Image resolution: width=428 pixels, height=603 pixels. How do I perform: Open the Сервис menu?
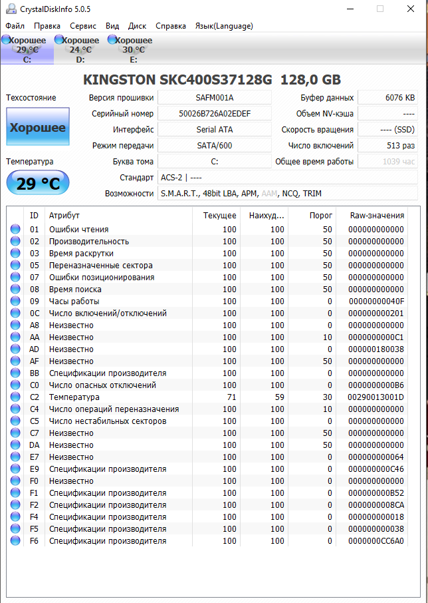83,26
